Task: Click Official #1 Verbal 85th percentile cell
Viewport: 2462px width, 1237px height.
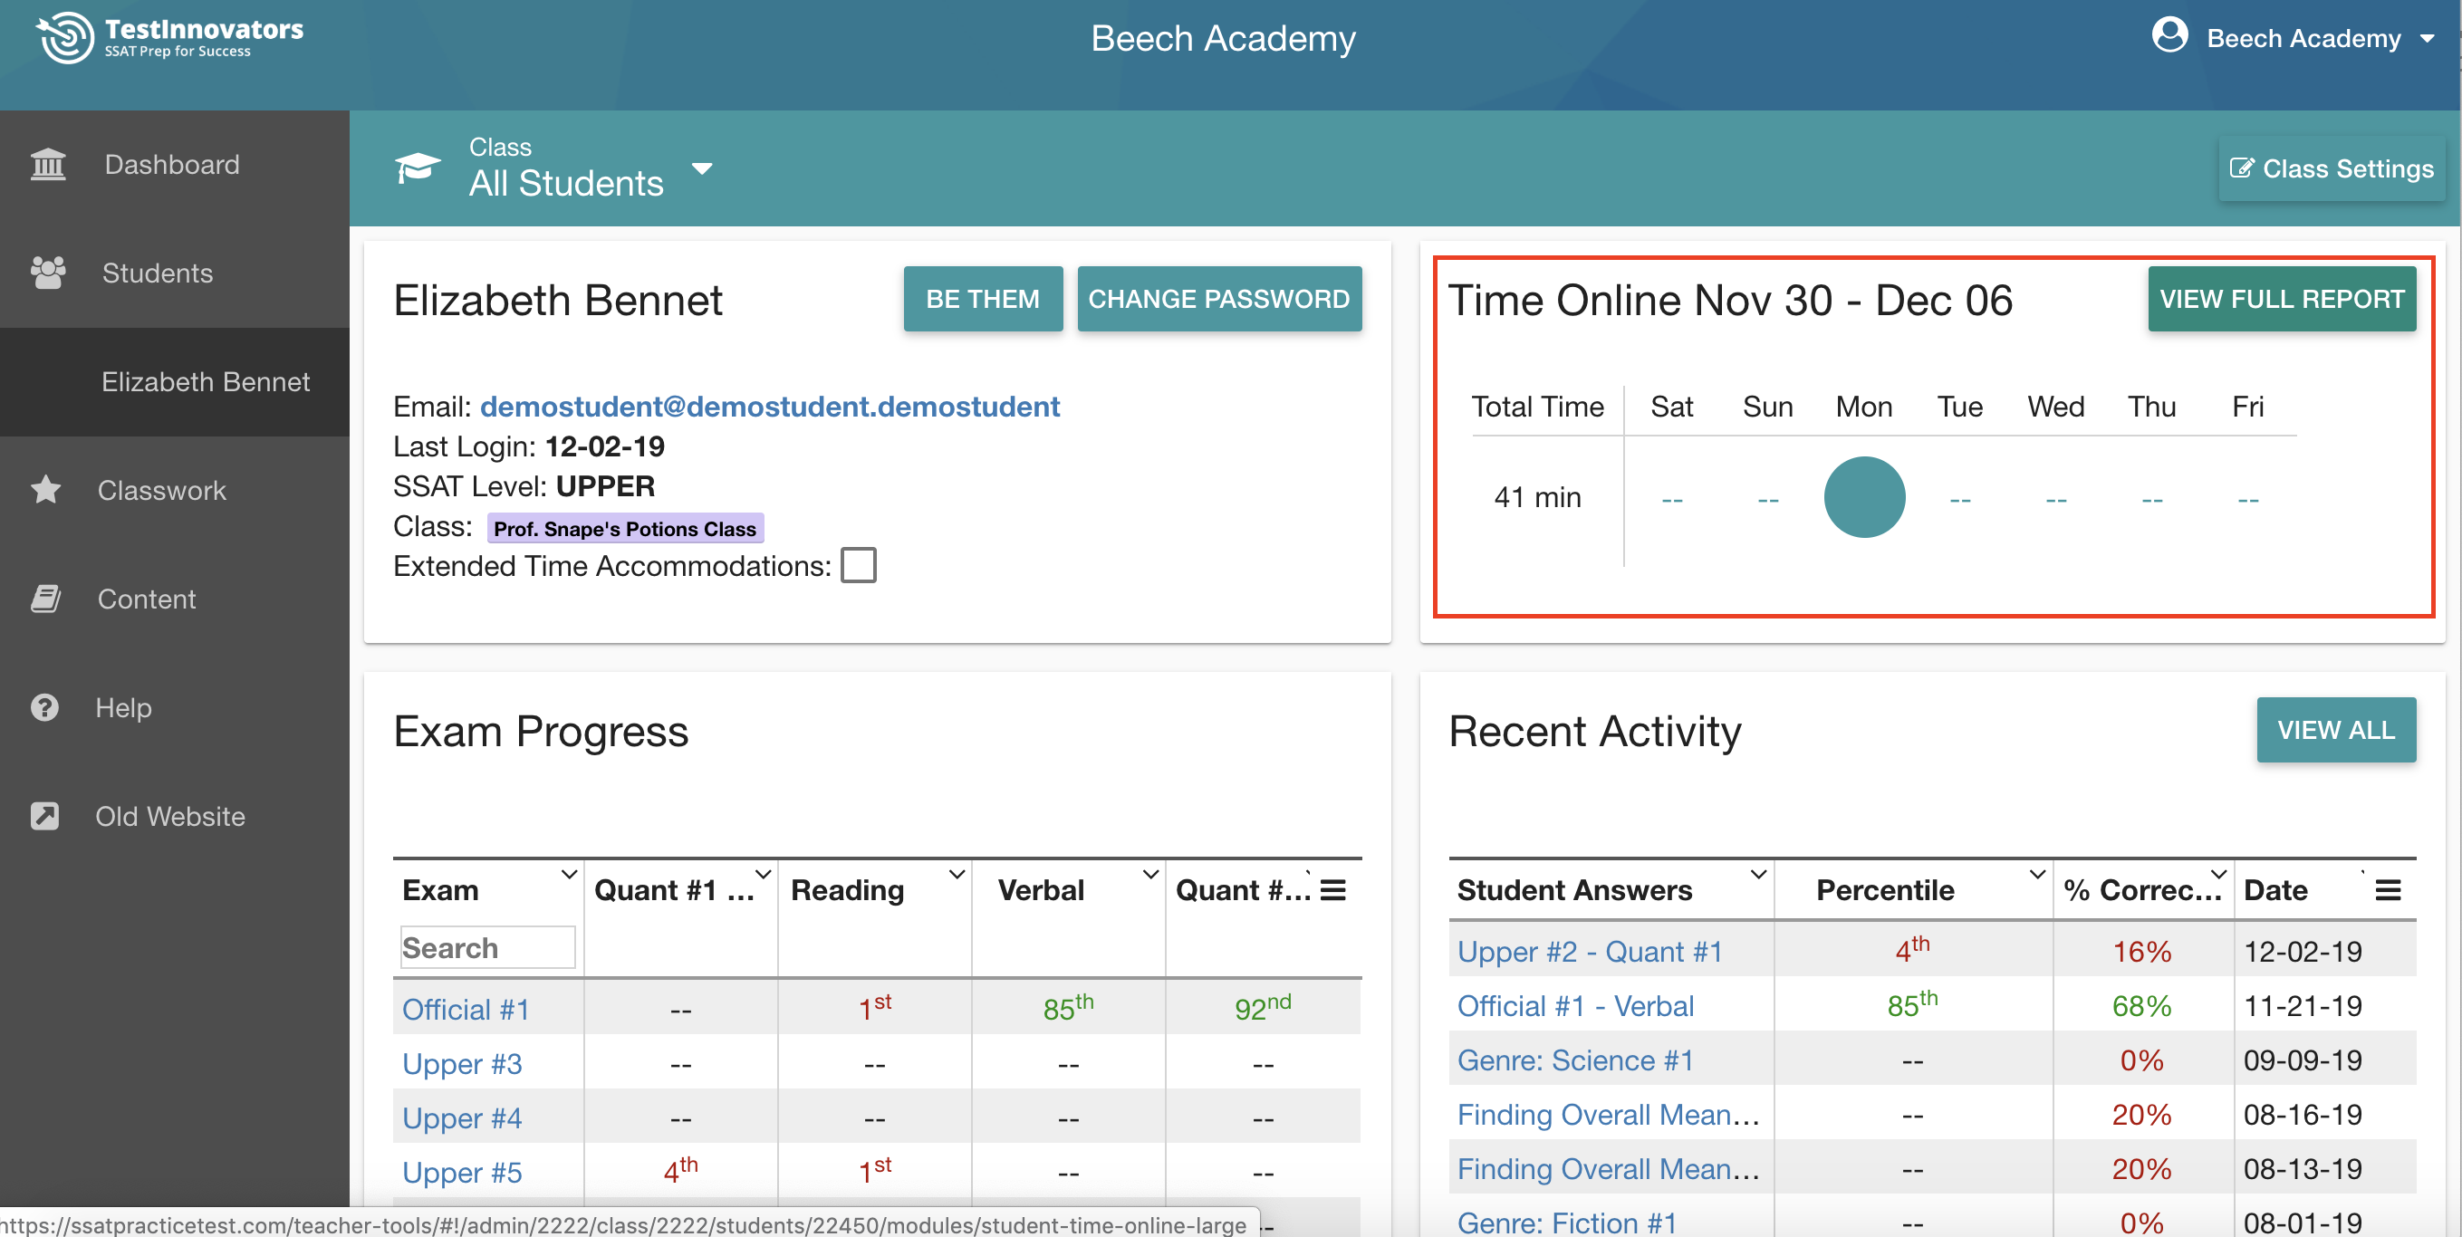Action: pyautogui.click(x=1068, y=1007)
